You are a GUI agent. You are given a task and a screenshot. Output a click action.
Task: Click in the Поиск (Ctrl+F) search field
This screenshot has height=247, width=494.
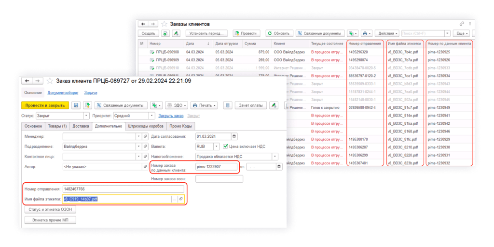pyautogui.click(x=423, y=33)
